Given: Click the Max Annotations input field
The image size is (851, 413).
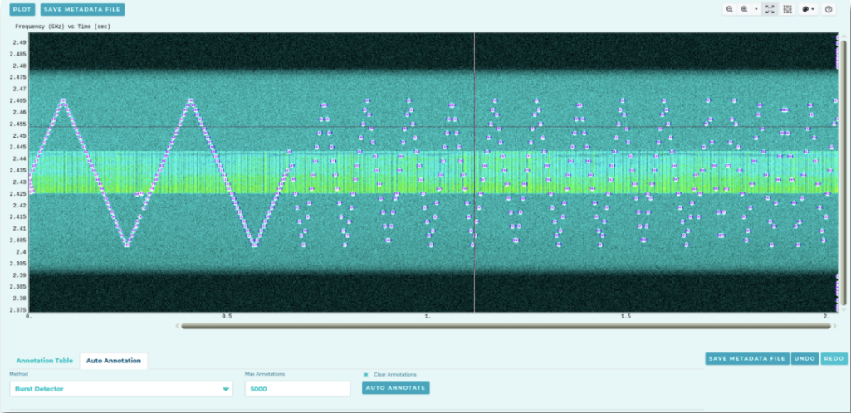Looking at the screenshot, I should 297,389.
